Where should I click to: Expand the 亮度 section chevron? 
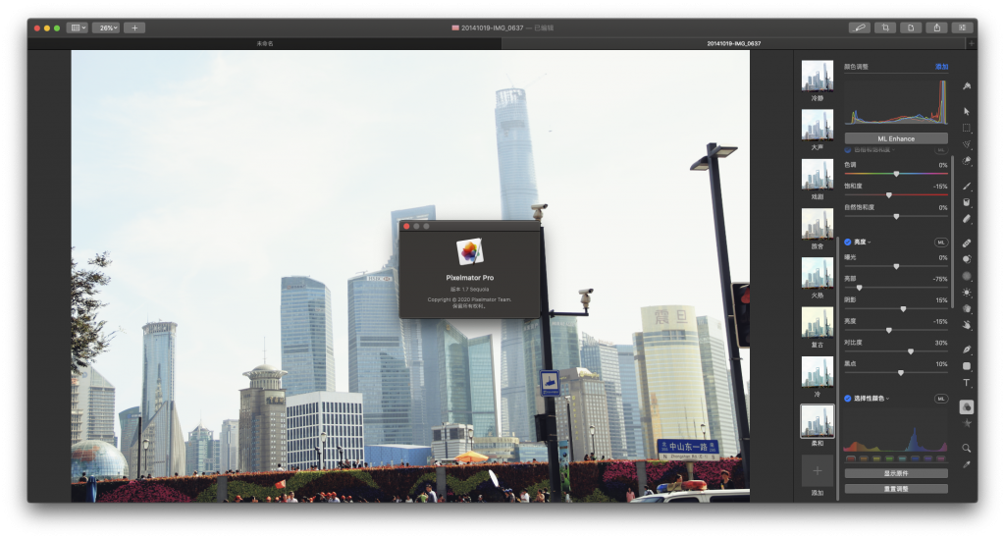click(870, 243)
